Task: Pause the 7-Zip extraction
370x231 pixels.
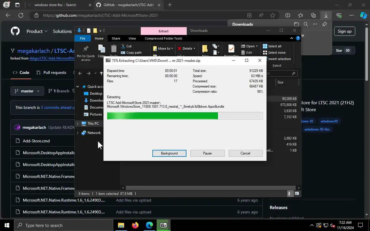Action: click(x=207, y=153)
